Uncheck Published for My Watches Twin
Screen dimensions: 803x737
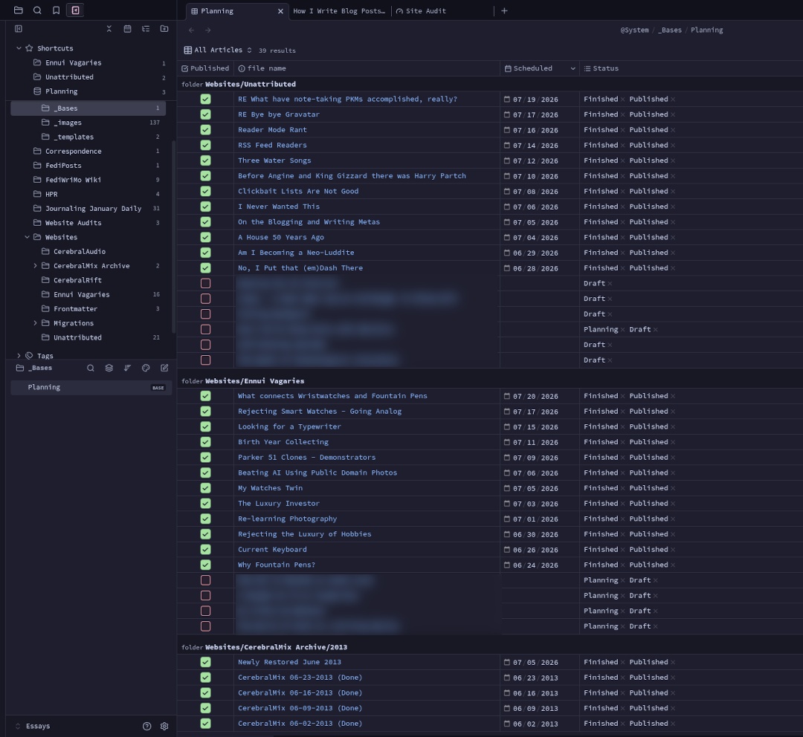[205, 488]
